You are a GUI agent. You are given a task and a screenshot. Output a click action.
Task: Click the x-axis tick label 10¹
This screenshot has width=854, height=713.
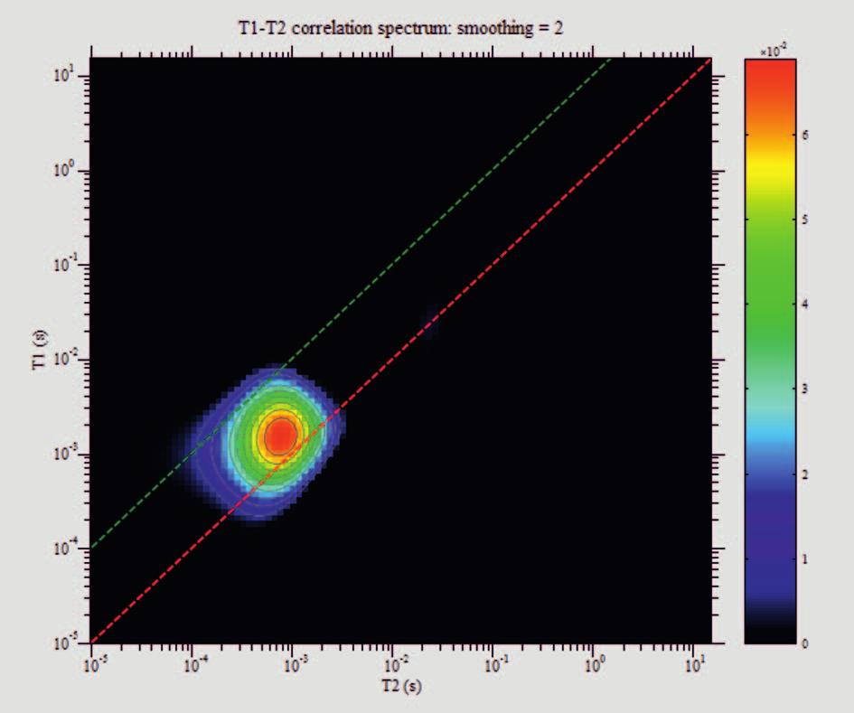point(694,664)
